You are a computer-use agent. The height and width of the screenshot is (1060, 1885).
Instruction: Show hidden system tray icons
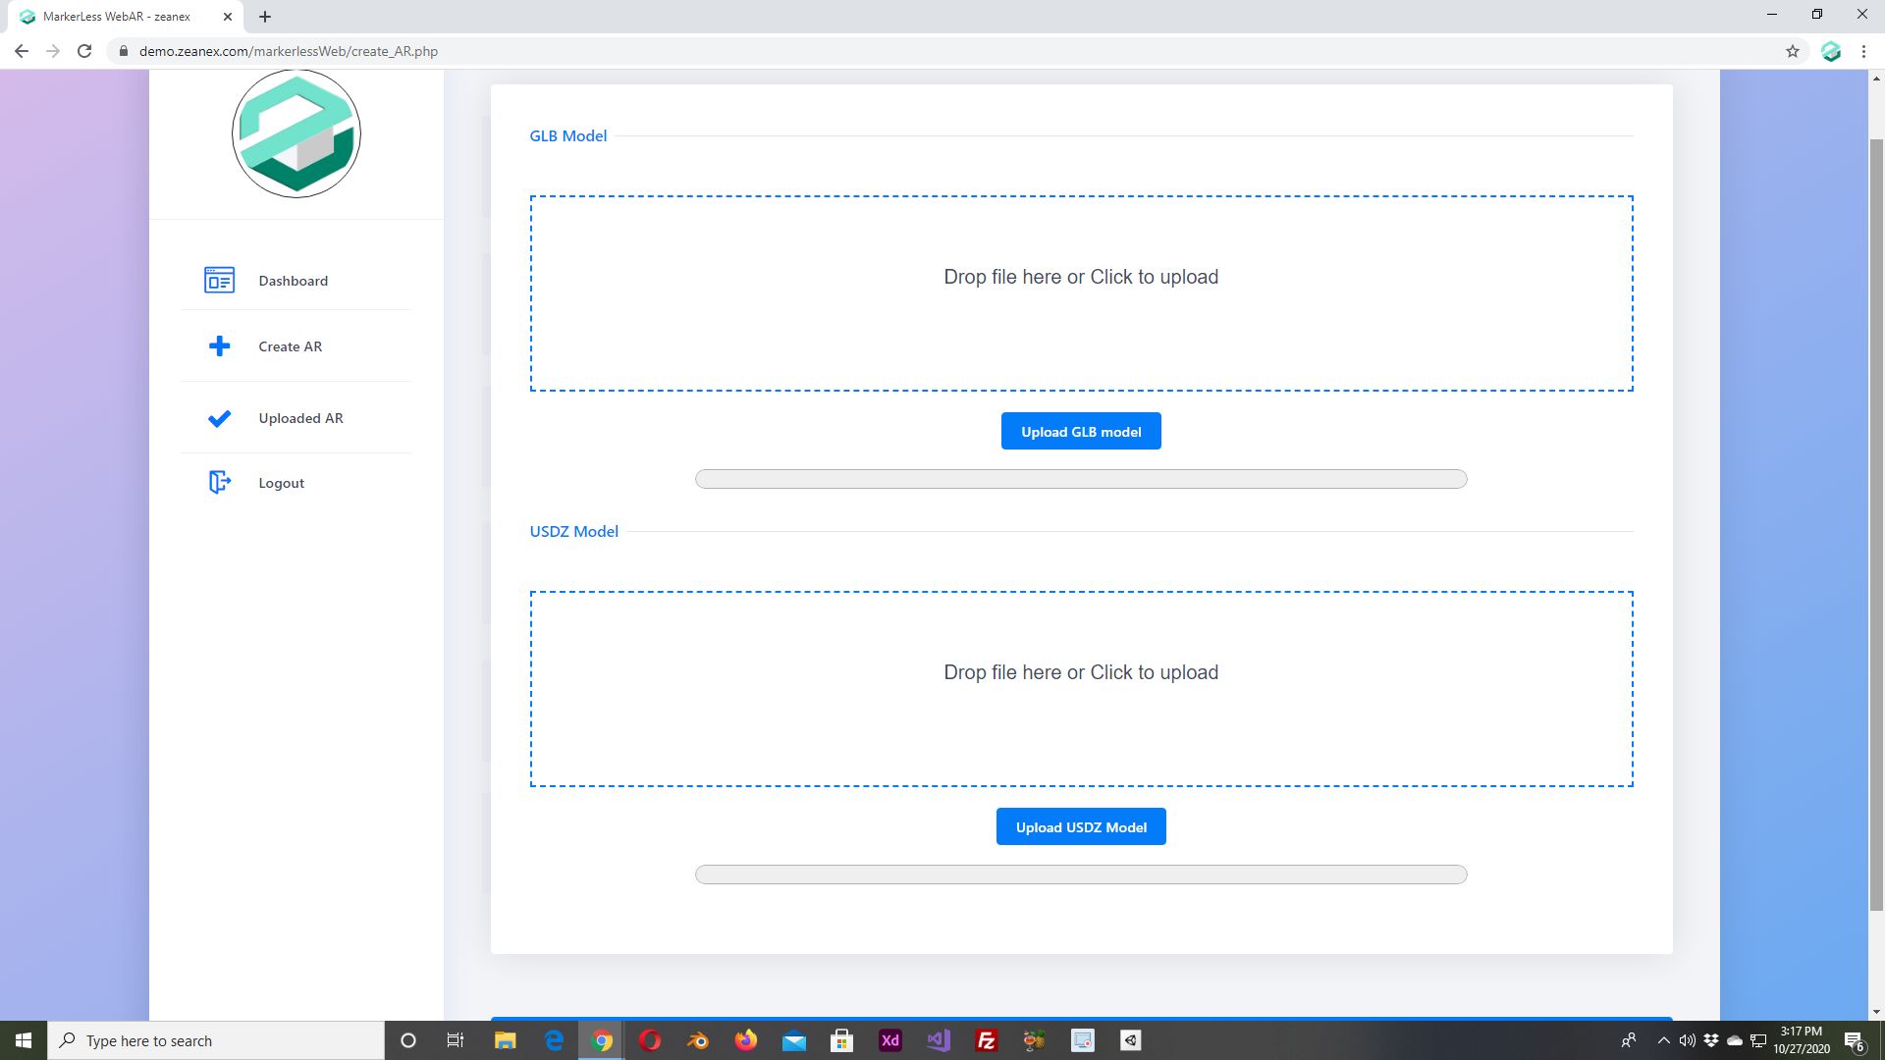tap(1663, 1040)
